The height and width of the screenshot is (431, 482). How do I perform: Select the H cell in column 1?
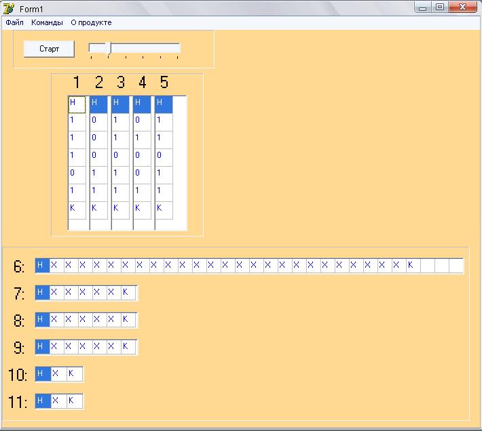coord(77,104)
